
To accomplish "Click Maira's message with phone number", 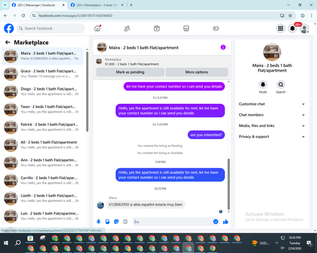I will tap(145, 204).
